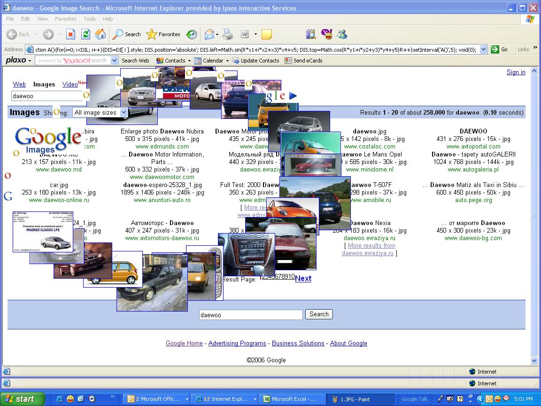
Task: Expand the Edit button dropdown arrow
Action: 255,34
